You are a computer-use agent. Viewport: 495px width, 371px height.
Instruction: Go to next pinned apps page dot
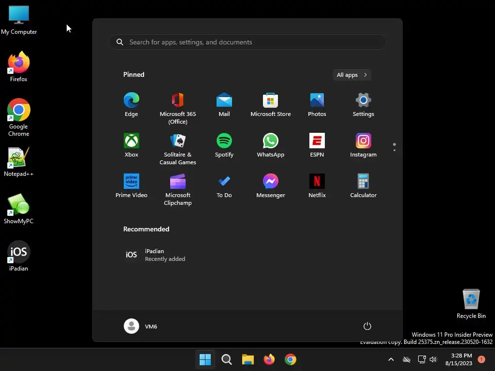(x=394, y=150)
